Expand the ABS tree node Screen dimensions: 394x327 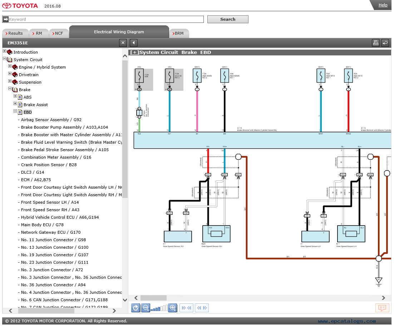tap(15, 96)
